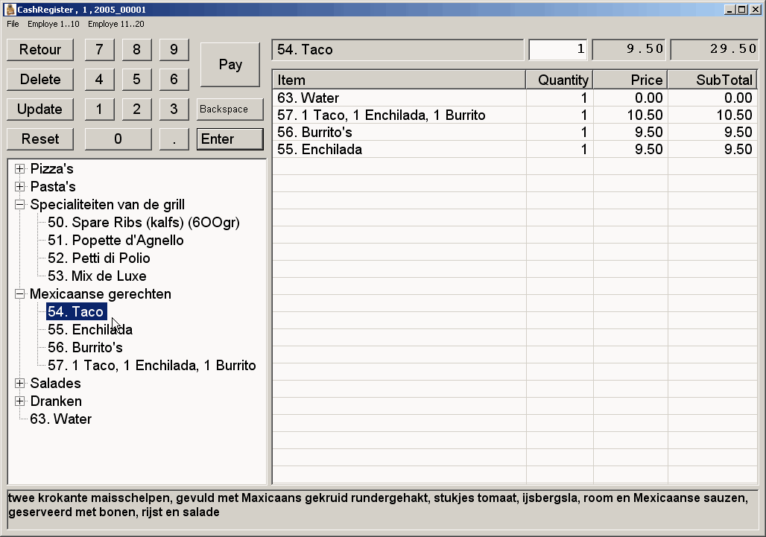The image size is (766, 537).
Task: Tap keypad digit 4
Action: tap(99, 80)
